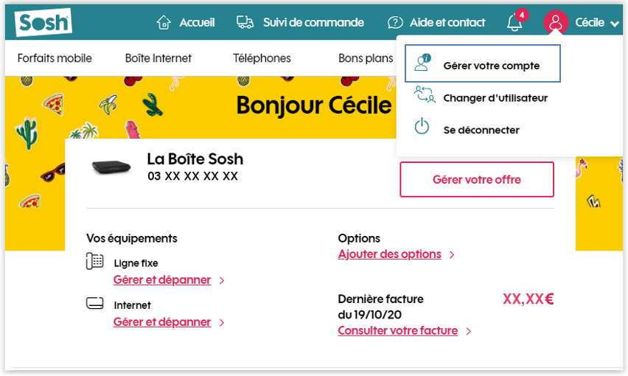Click the pink user avatar icon
Screen dimensions: 628x376
tap(556, 23)
